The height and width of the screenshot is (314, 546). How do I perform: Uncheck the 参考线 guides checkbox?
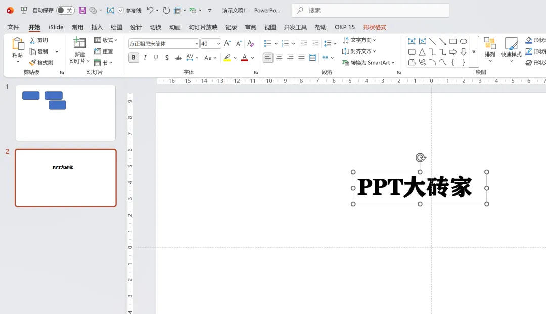[x=120, y=11]
